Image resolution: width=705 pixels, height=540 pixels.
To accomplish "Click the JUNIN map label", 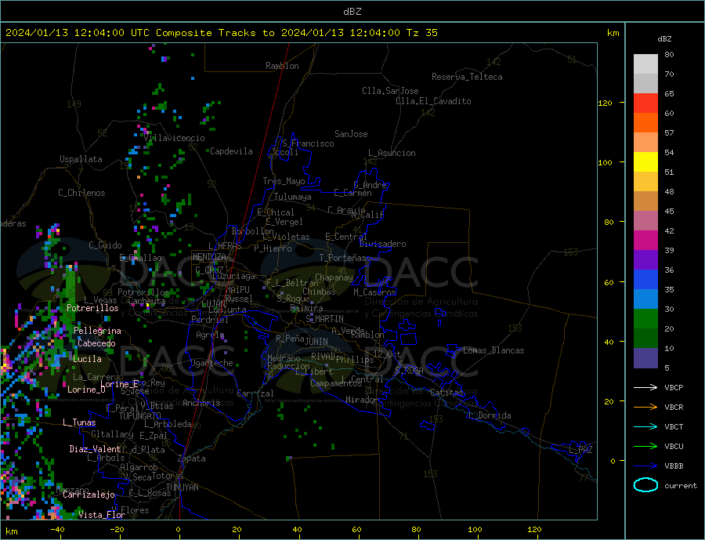I will click(x=316, y=342).
